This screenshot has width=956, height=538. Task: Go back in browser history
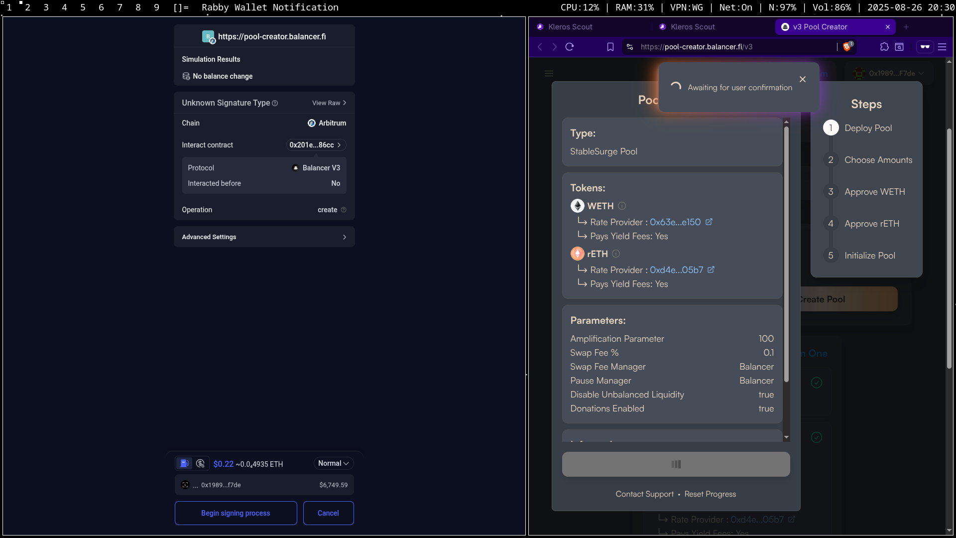540,47
